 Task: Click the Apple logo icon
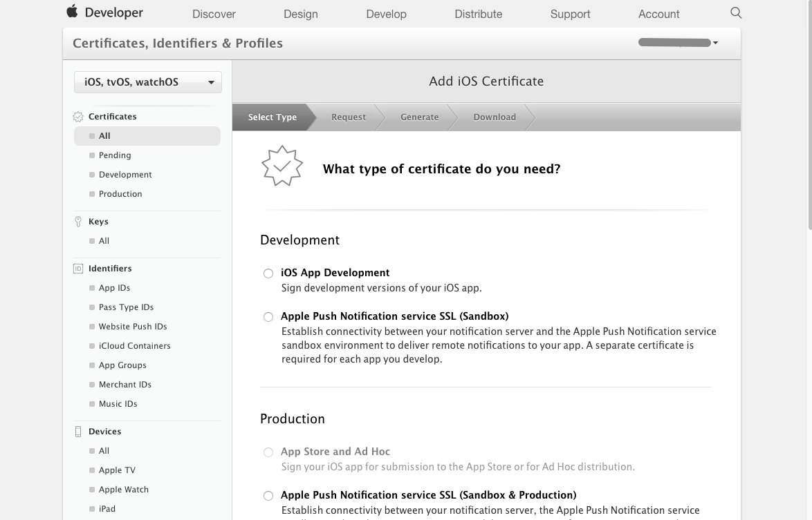72,12
